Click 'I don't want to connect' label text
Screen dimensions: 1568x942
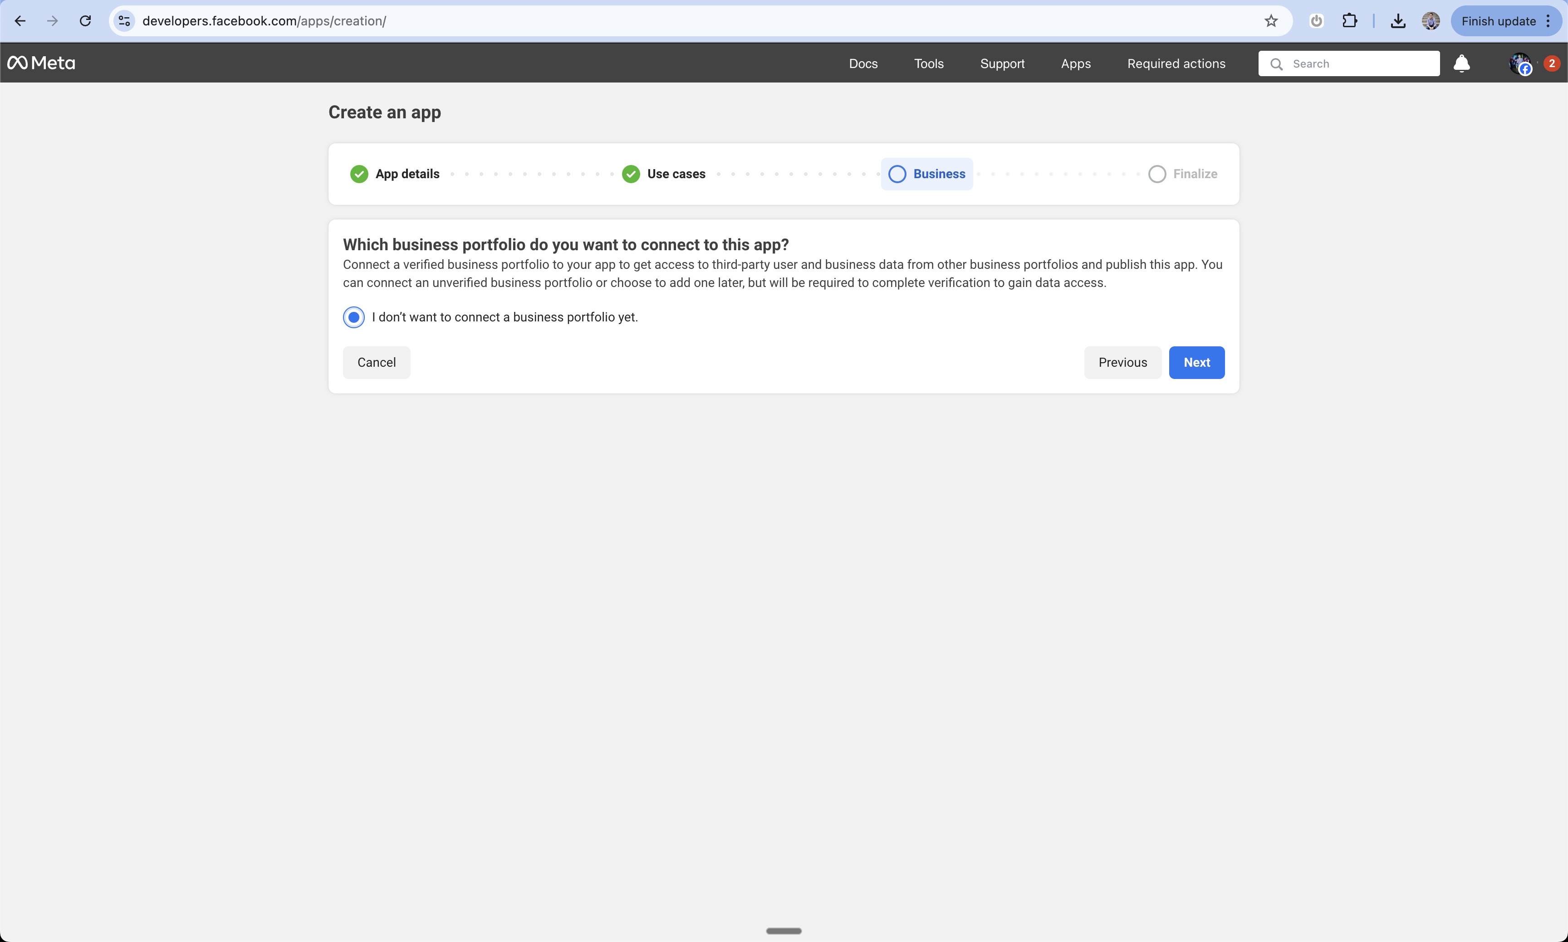point(505,317)
